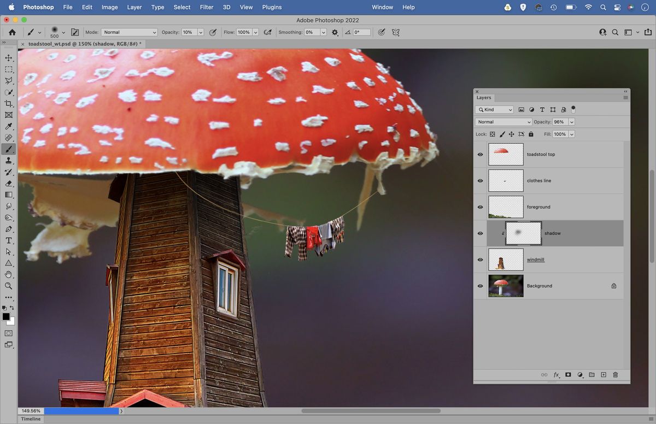Hide the windmill layer
This screenshot has width=656, height=424.
click(x=480, y=260)
